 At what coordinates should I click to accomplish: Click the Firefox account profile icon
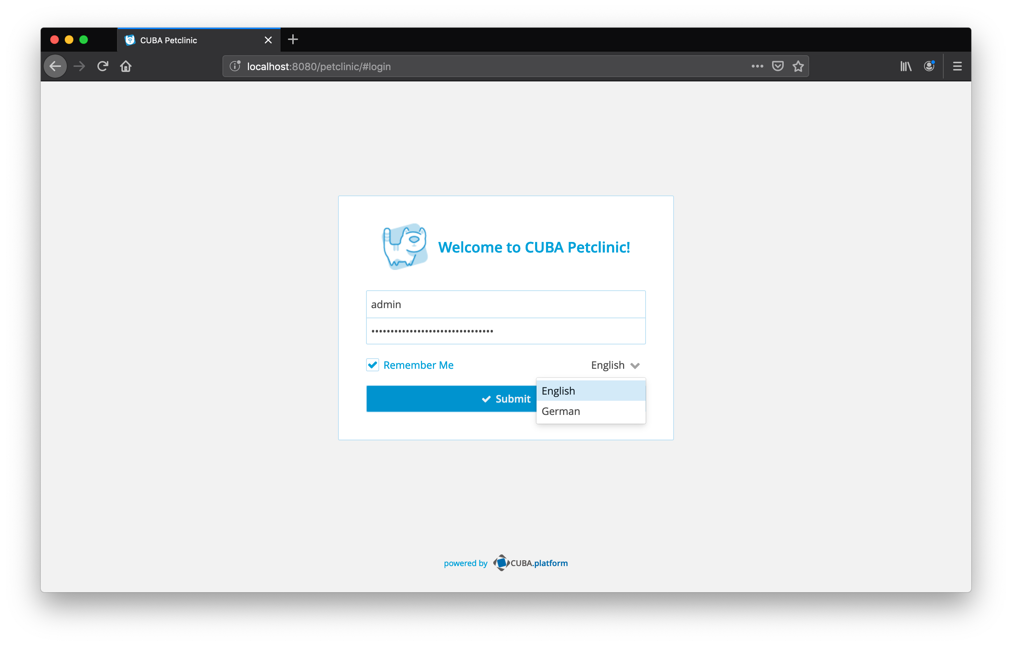[x=929, y=66]
